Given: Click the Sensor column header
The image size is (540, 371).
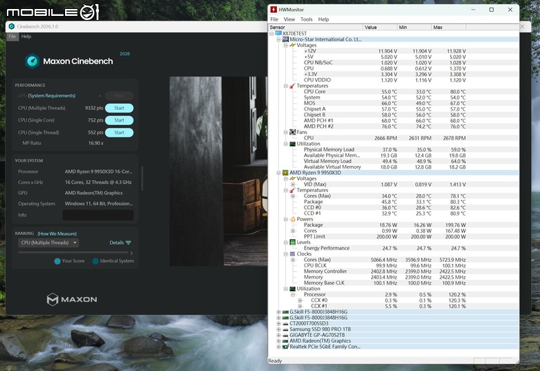Looking at the screenshot, I should 316,27.
